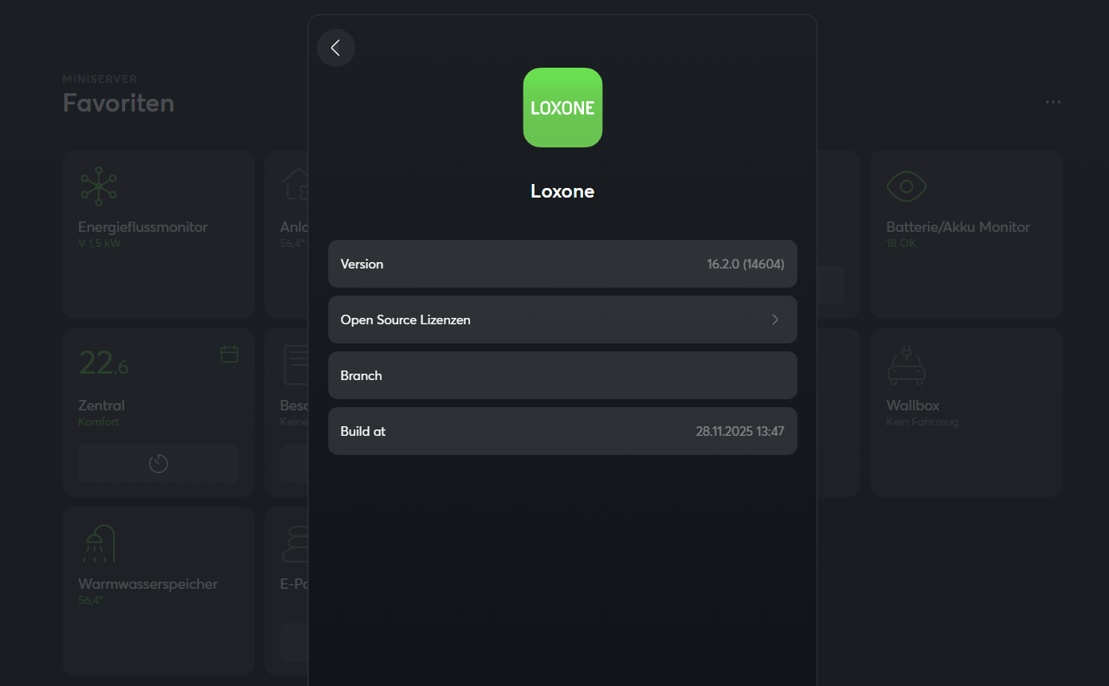Select the Version row

tap(562, 264)
